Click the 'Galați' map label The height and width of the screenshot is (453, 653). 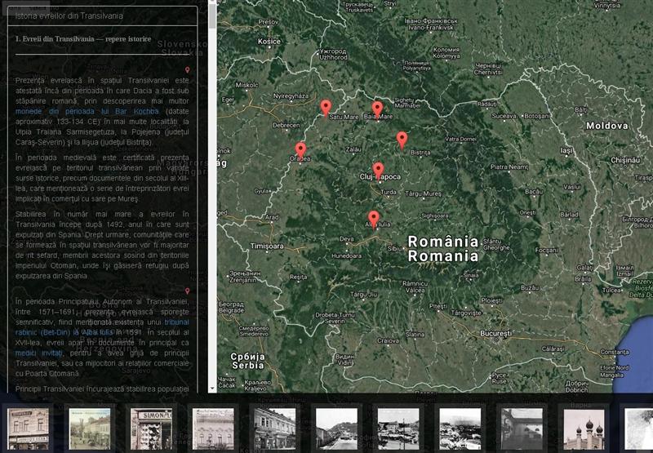point(584,268)
